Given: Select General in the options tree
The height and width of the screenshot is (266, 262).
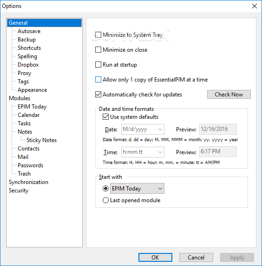Looking at the screenshot, I should pos(44,23).
